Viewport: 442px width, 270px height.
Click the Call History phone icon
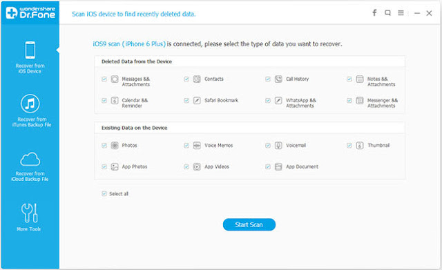coord(278,79)
